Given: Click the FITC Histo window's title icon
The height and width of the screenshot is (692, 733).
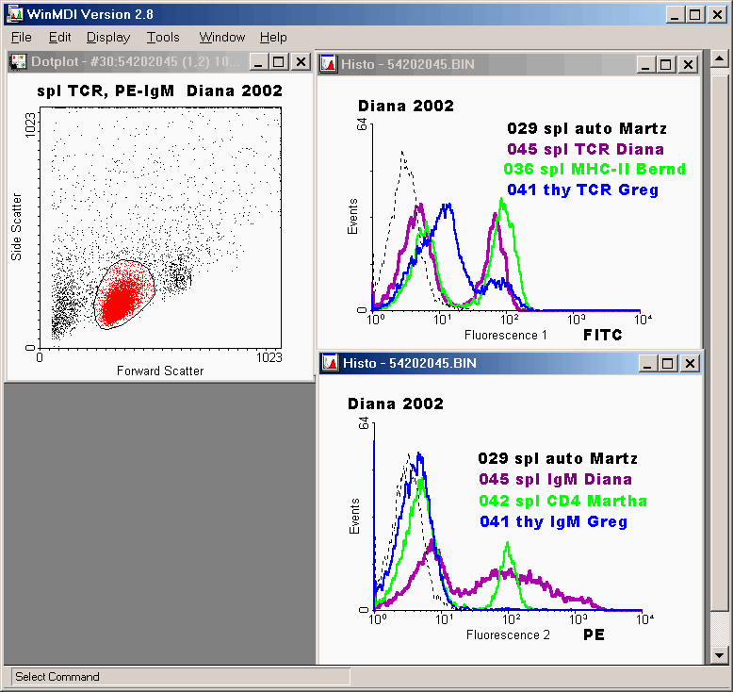Looking at the screenshot, I should [329, 64].
